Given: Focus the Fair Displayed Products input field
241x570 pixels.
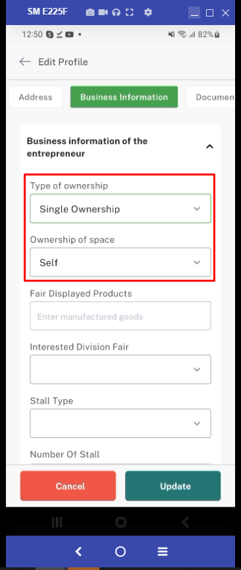Looking at the screenshot, I should (120, 316).
